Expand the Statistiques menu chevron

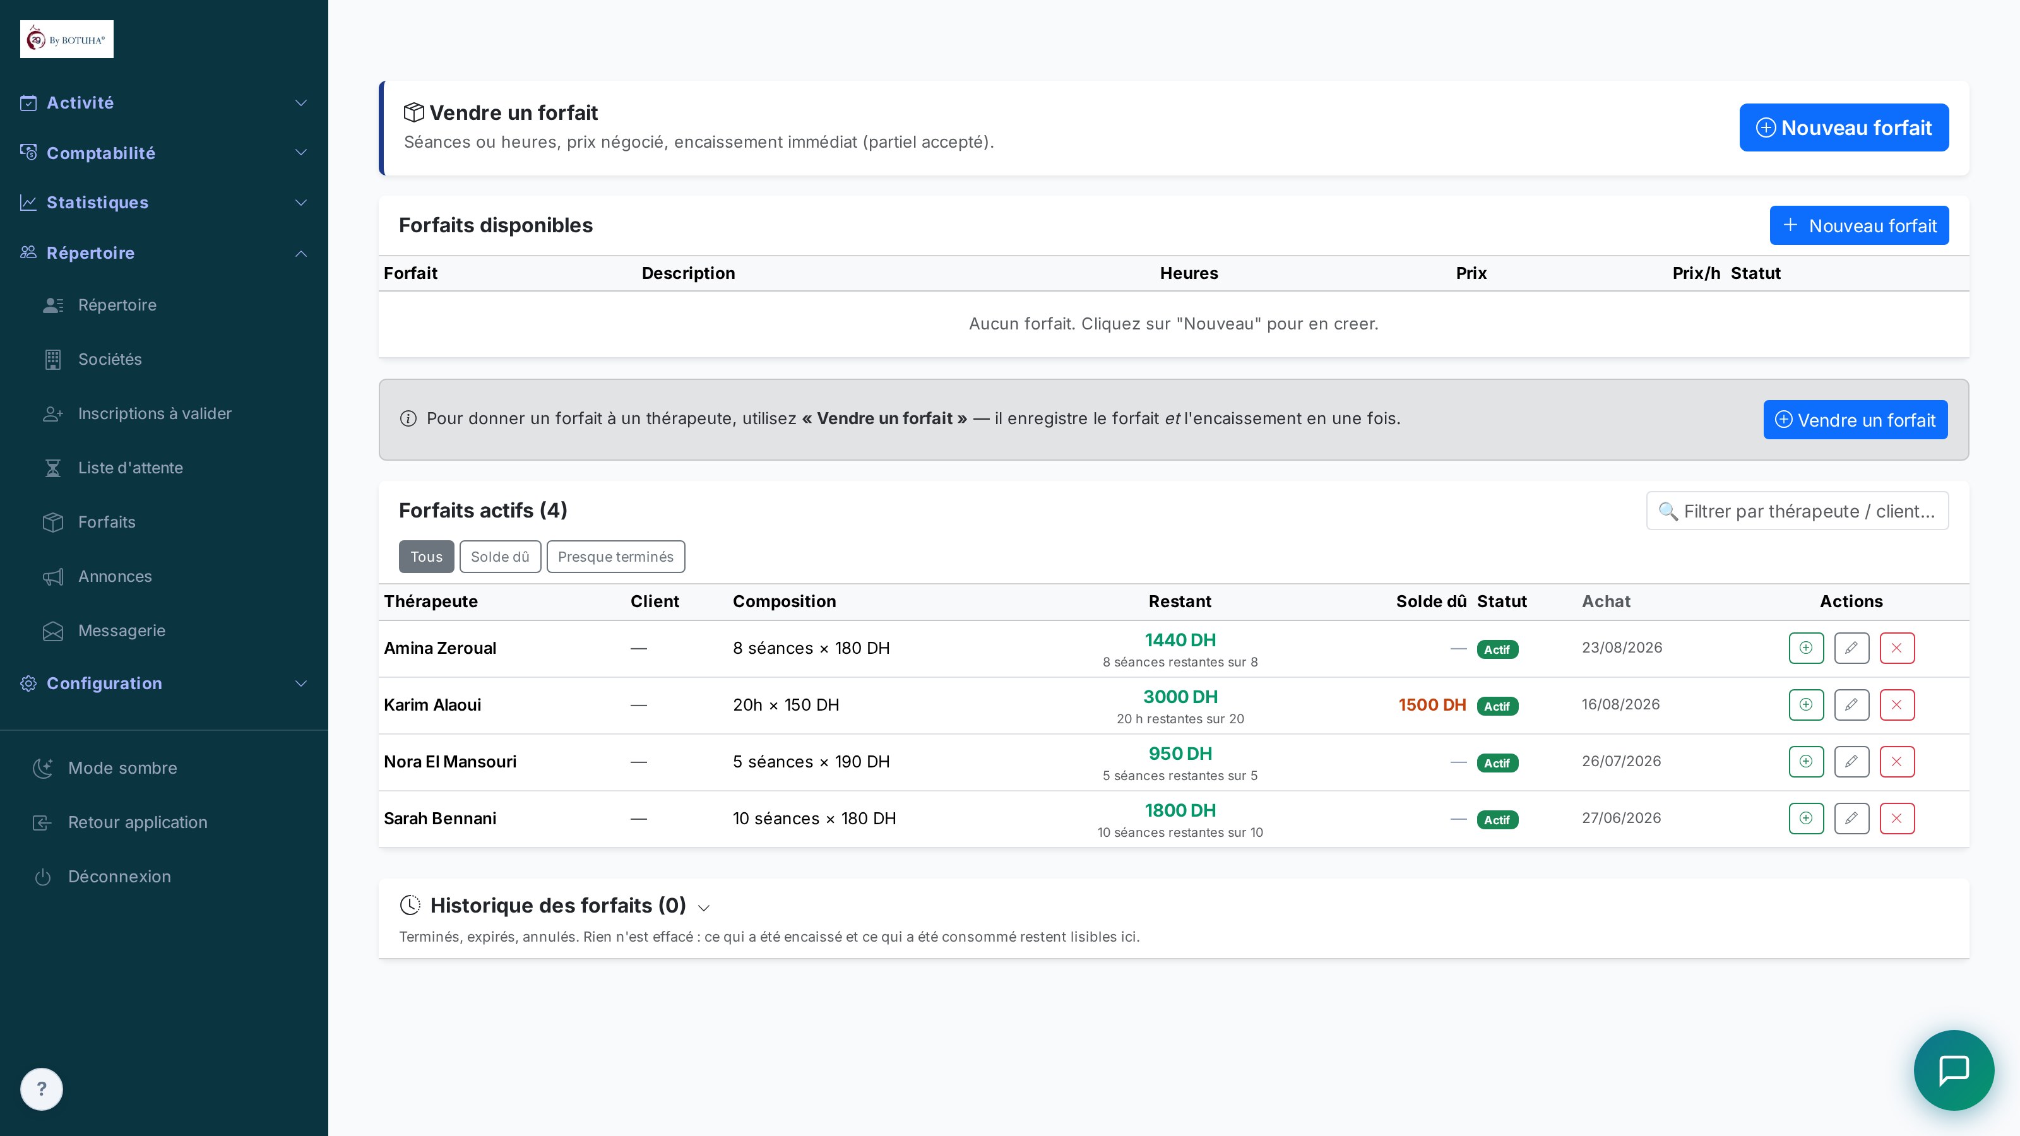point(301,202)
